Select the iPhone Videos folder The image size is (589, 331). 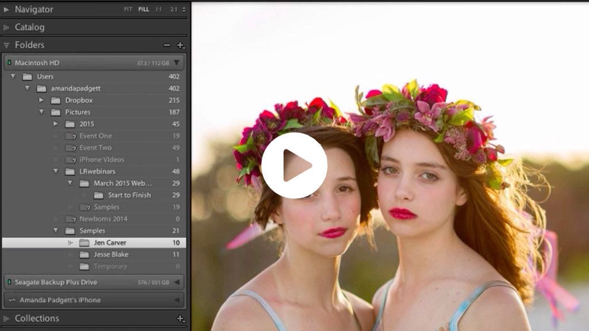pos(94,160)
